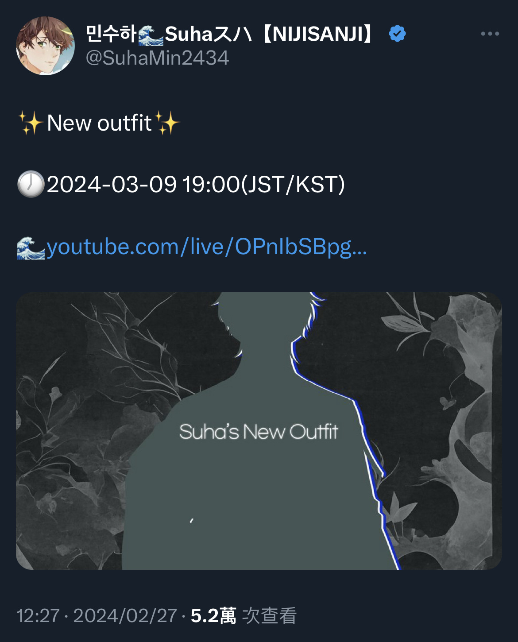Open the @SuhaMin2434 handle
Viewport: 518px width, 642px height.
click(x=157, y=58)
